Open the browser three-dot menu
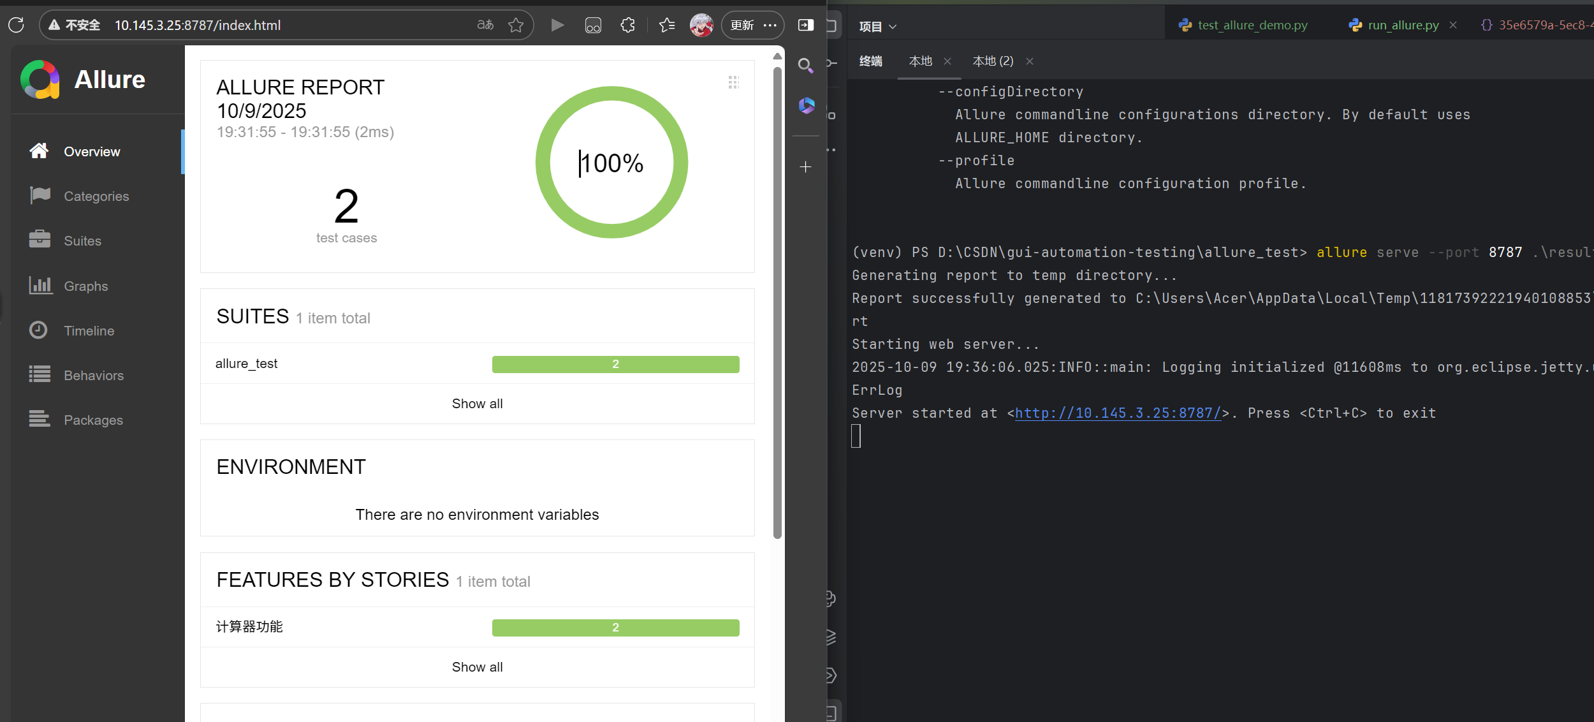 point(770,25)
